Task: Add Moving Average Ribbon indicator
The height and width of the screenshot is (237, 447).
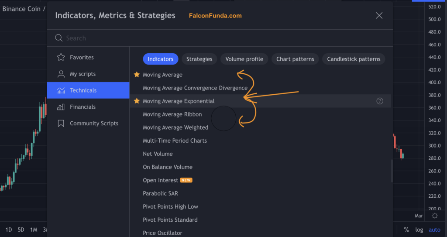Action: point(172,114)
